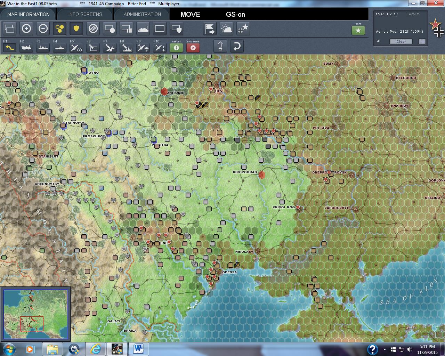Toggle factory locations overlay
This screenshot has width=445, height=356.
click(143, 29)
